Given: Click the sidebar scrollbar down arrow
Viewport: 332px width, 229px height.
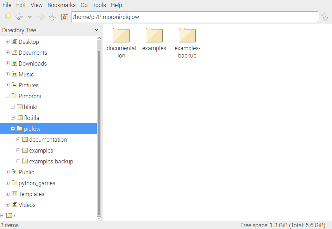Looking at the screenshot, I should click(x=99, y=218).
